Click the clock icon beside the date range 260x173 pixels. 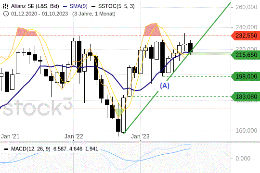pyautogui.click(x=6, y=14)
